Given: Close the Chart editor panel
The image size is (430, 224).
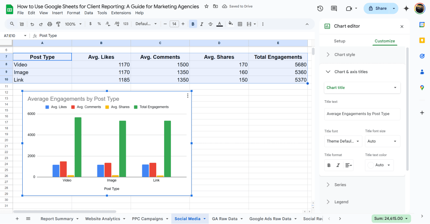Looking at the screenshot, I should click(402, 26).
